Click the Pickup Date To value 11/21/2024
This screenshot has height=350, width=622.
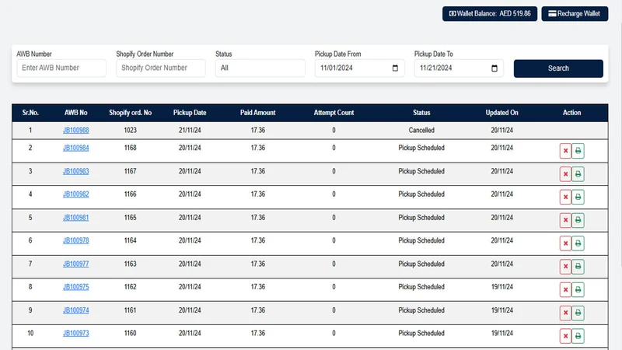pos(435,68)
